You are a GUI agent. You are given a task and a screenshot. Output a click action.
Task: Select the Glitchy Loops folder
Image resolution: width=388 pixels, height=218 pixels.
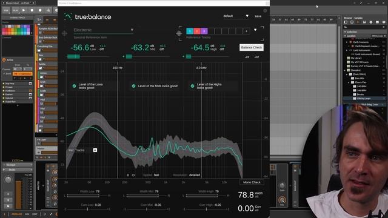(x=364, y=98)
